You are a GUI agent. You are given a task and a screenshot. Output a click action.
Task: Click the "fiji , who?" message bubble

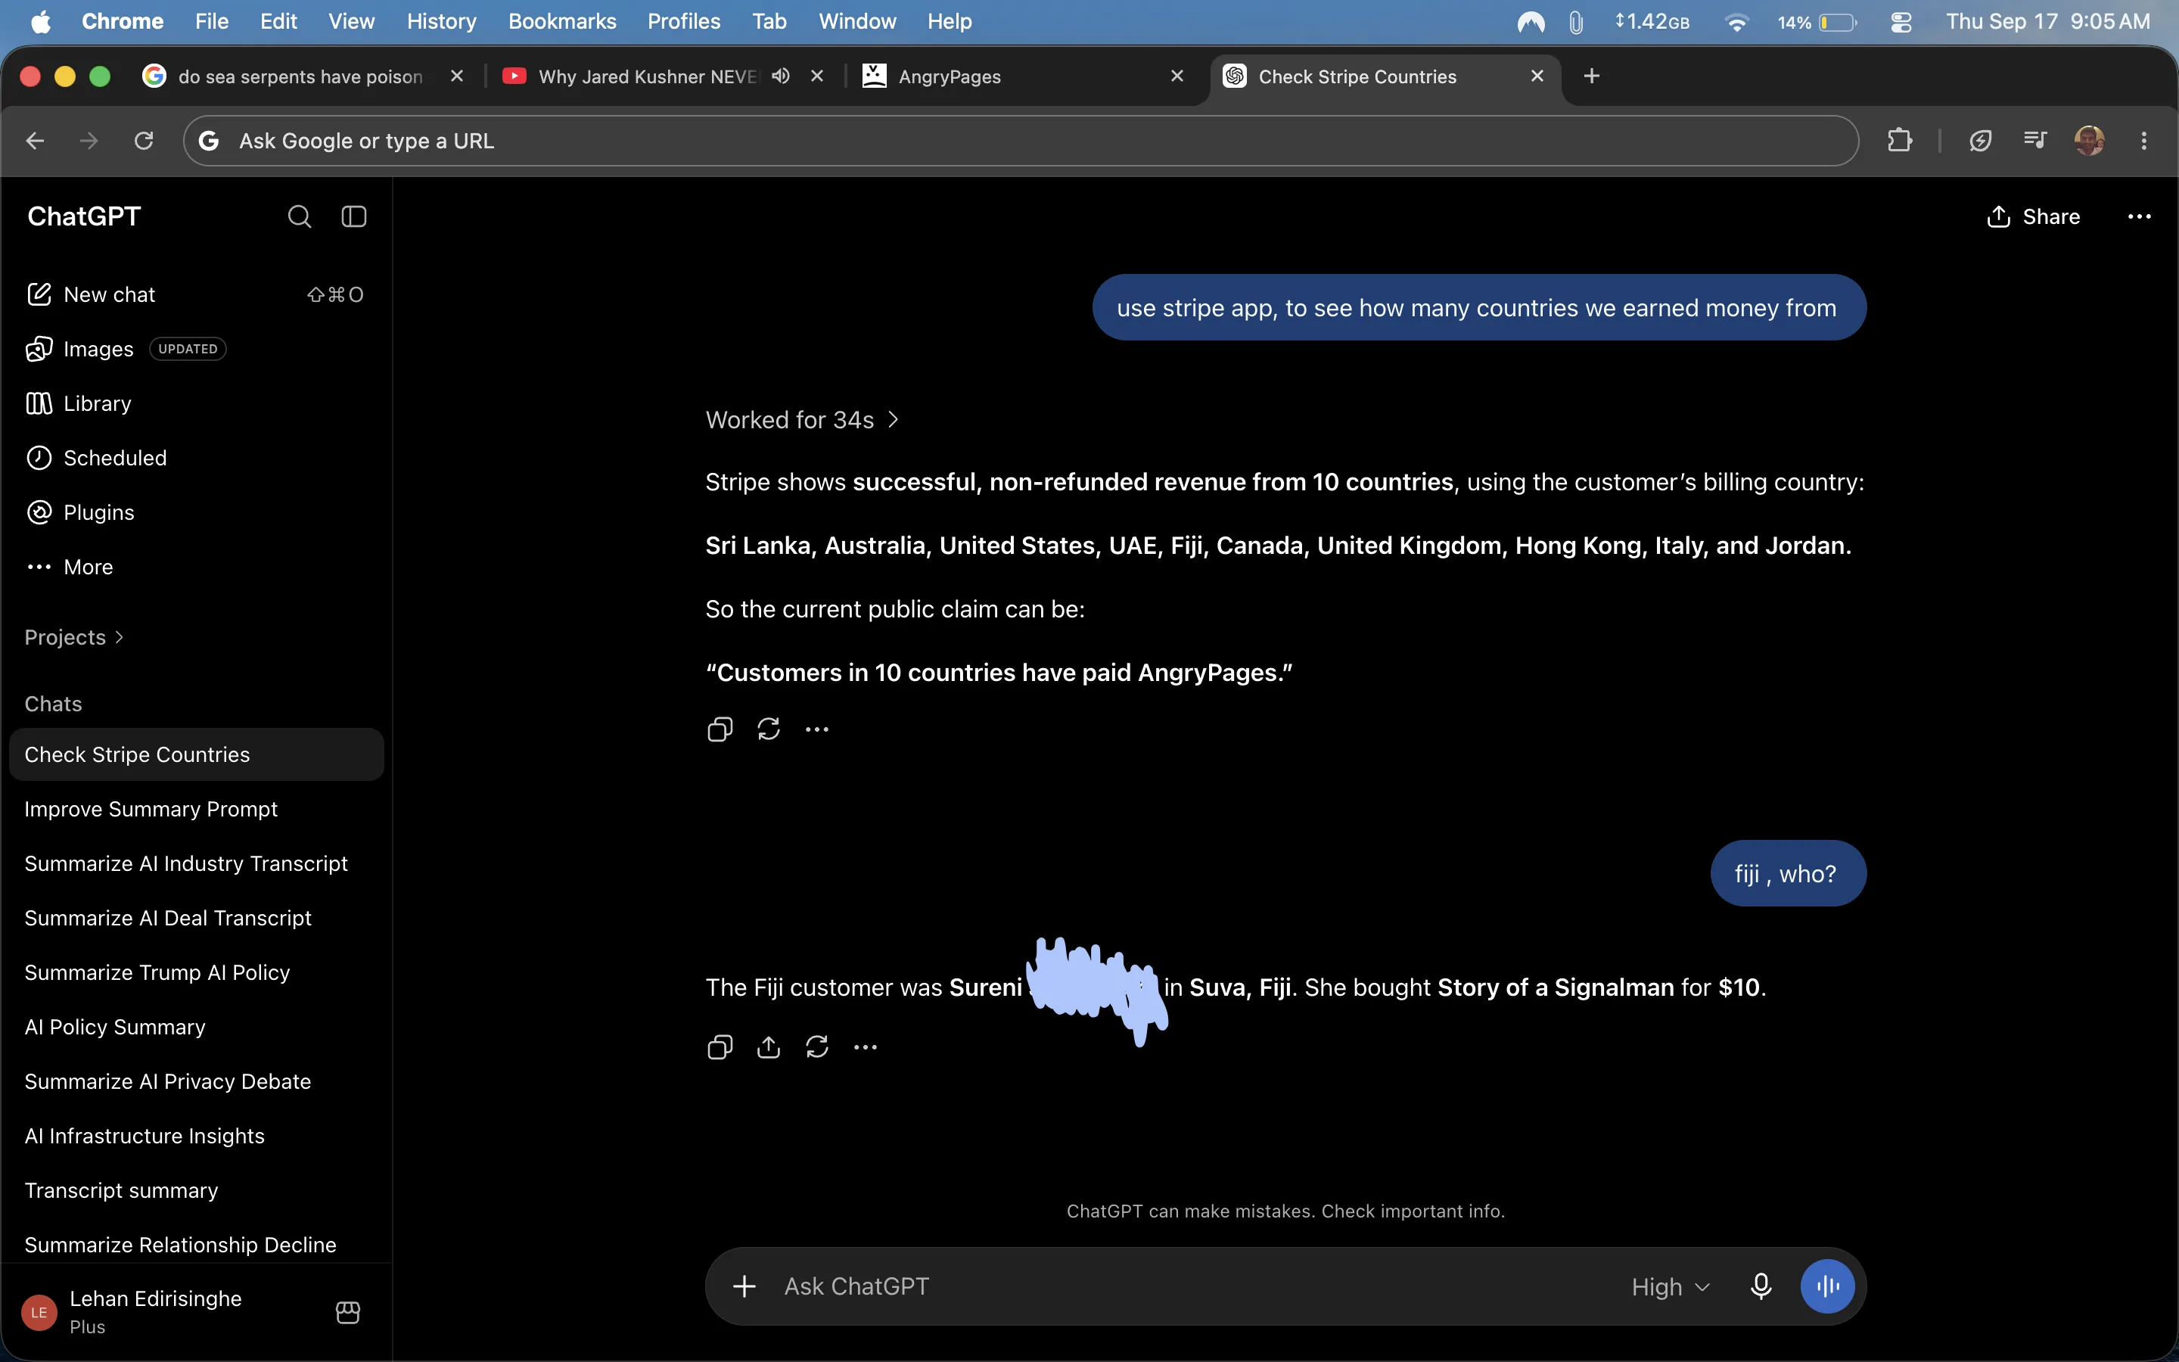[x=1787, y=873]
